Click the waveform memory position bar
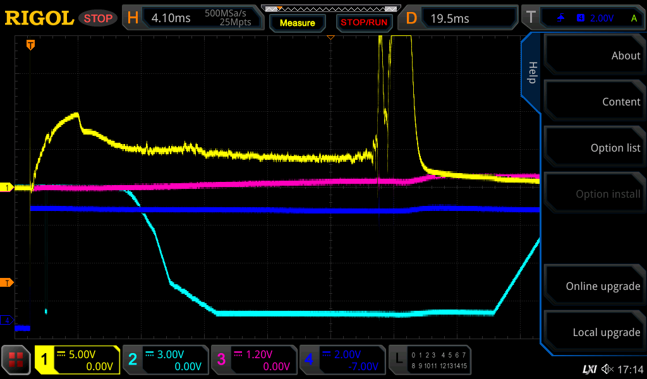 330,9
